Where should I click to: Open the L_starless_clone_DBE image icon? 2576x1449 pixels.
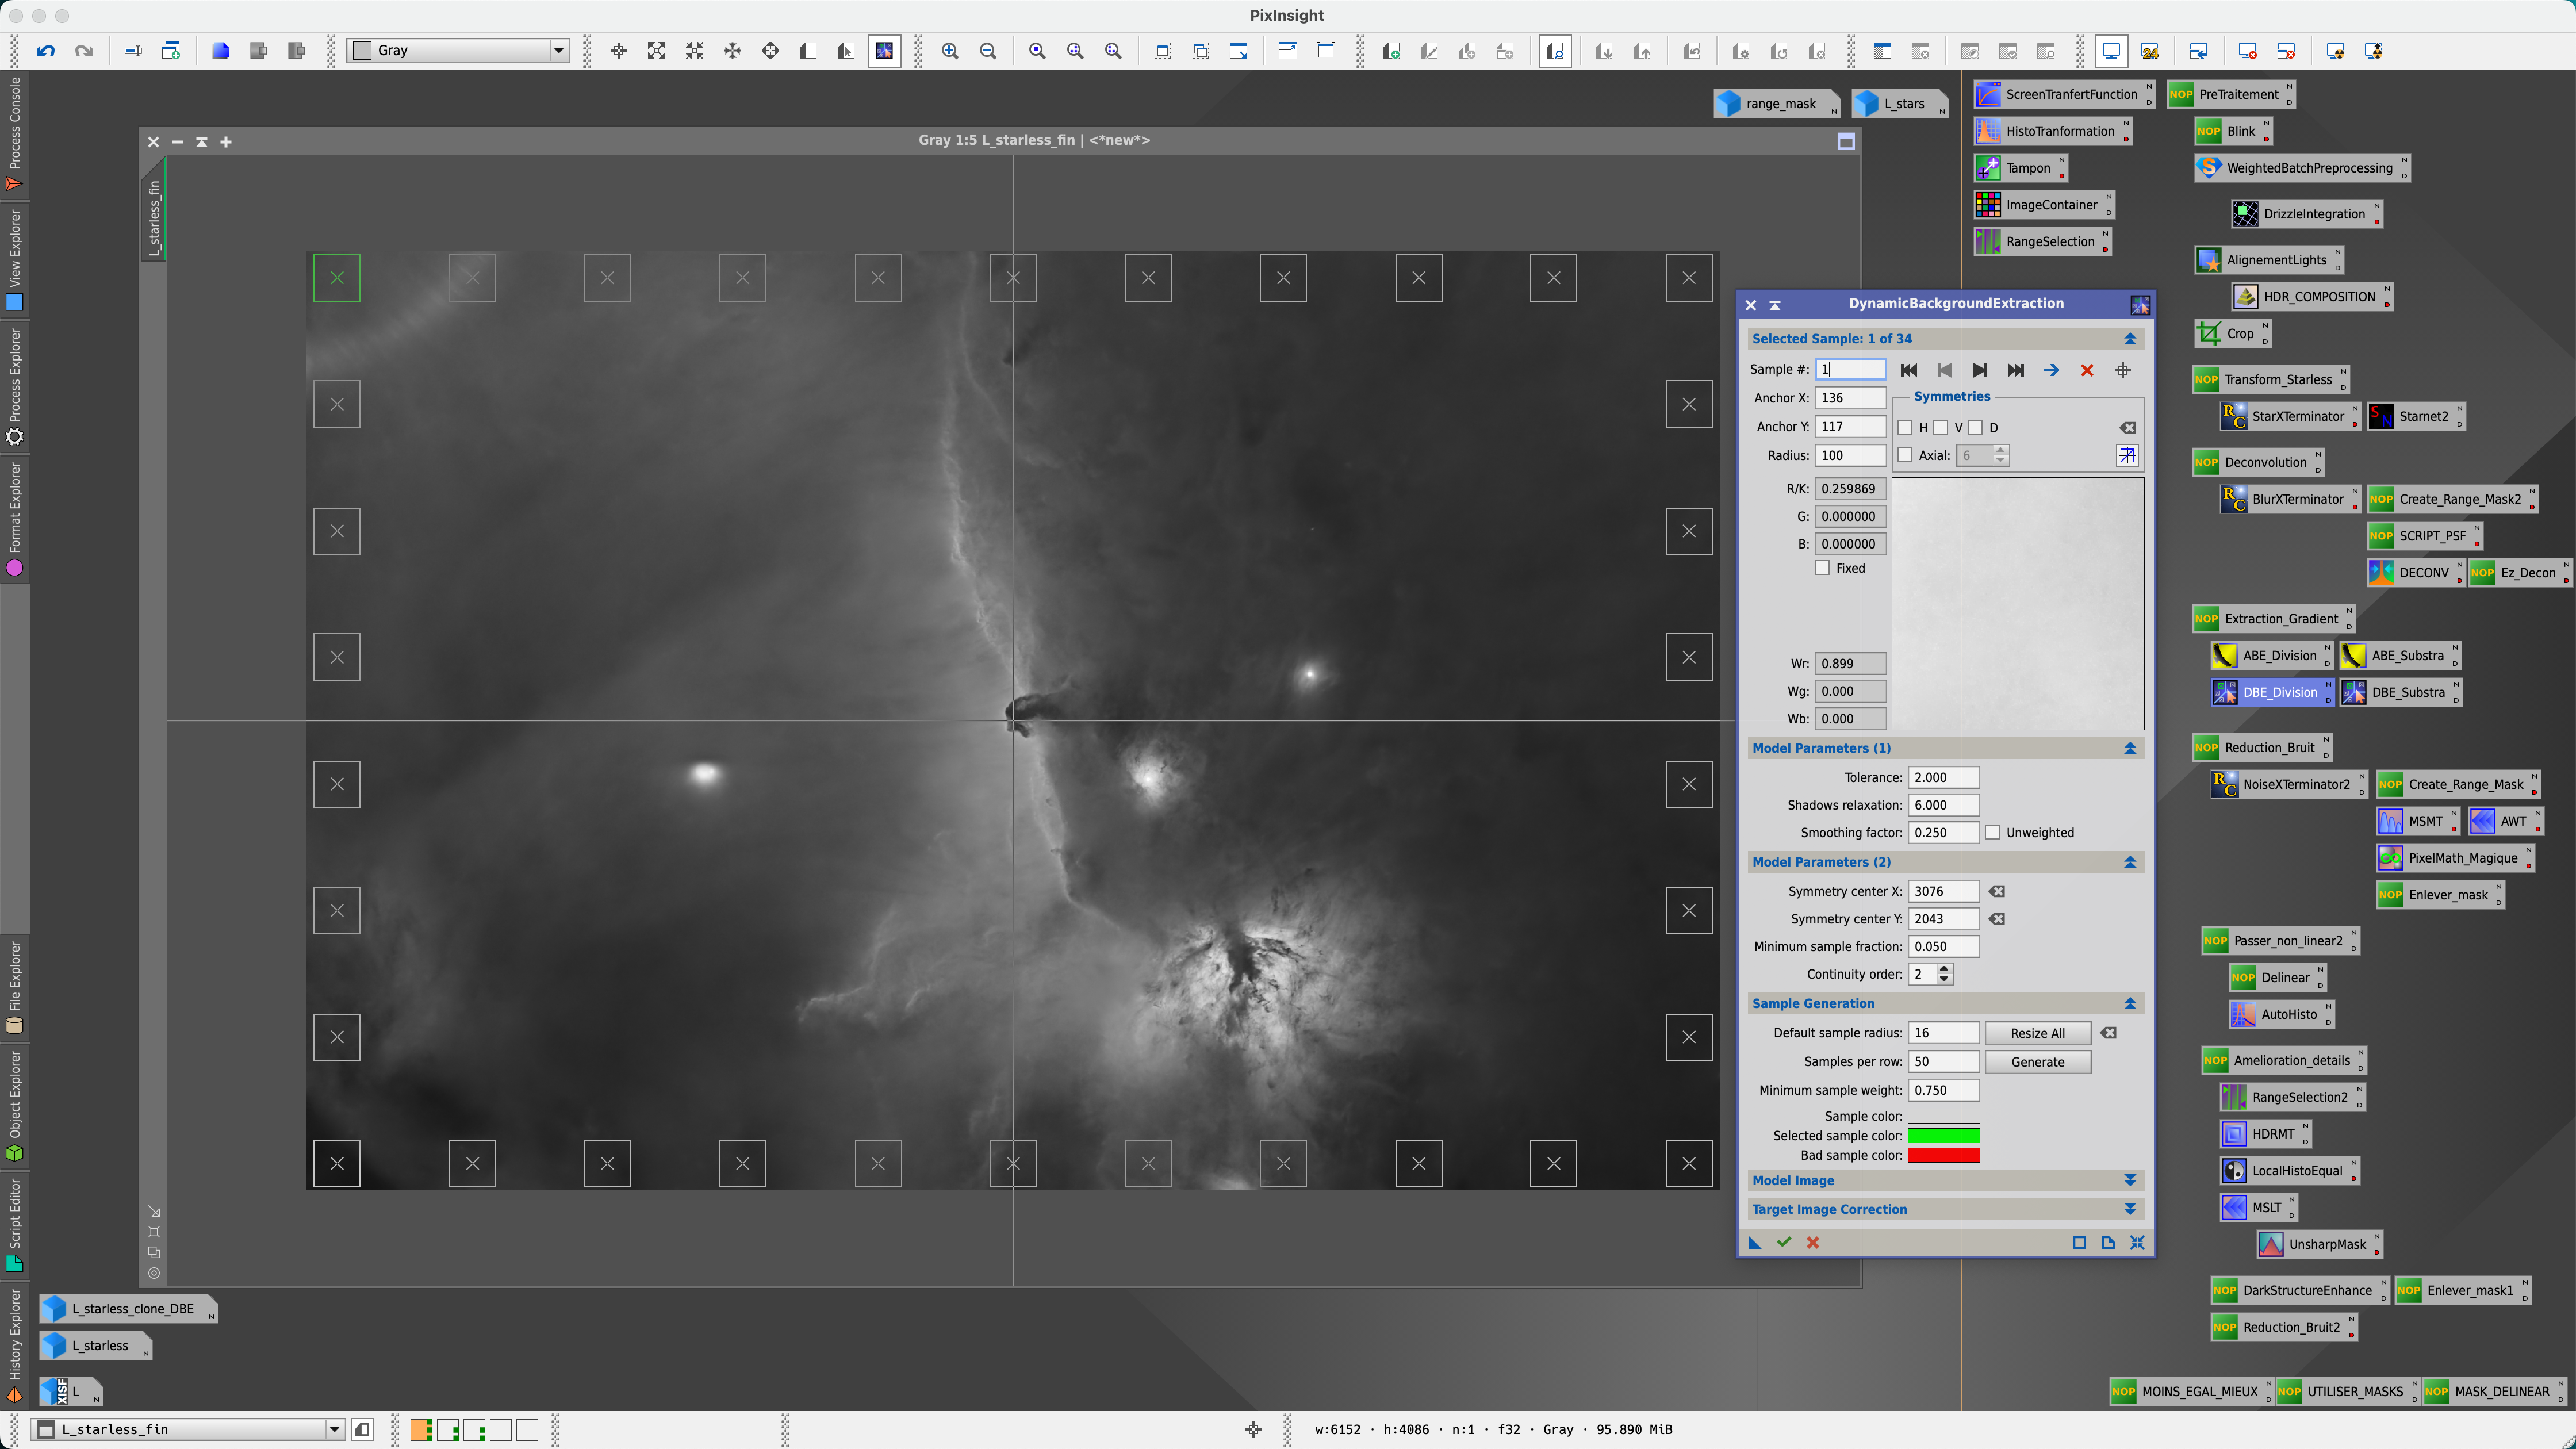pyautogui.click(x=128, y=1308)
